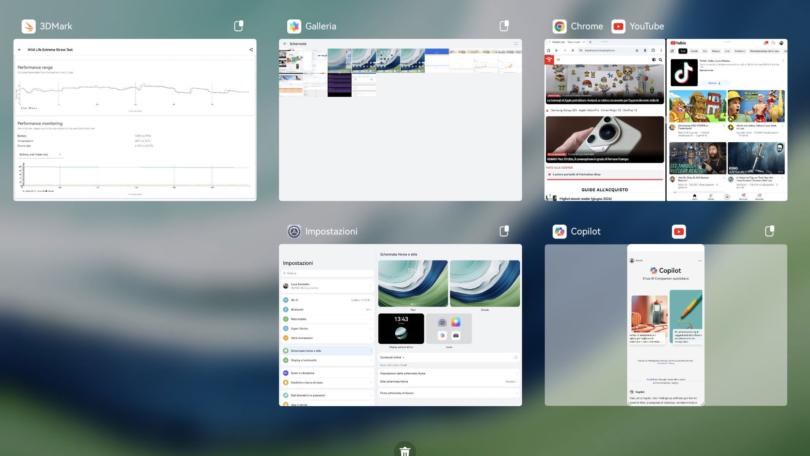Select the Live chip in YouTube

coord(727,51)
